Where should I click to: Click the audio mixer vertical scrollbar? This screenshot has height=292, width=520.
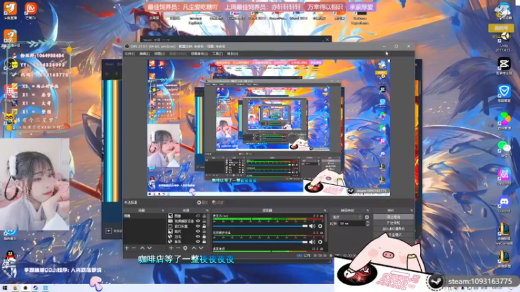click(x=326, y=228)
